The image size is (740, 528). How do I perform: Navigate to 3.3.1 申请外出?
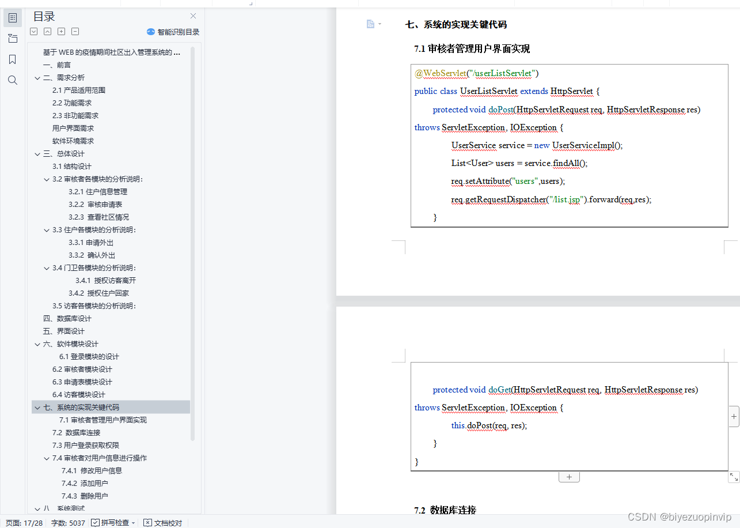coord(91,243)
